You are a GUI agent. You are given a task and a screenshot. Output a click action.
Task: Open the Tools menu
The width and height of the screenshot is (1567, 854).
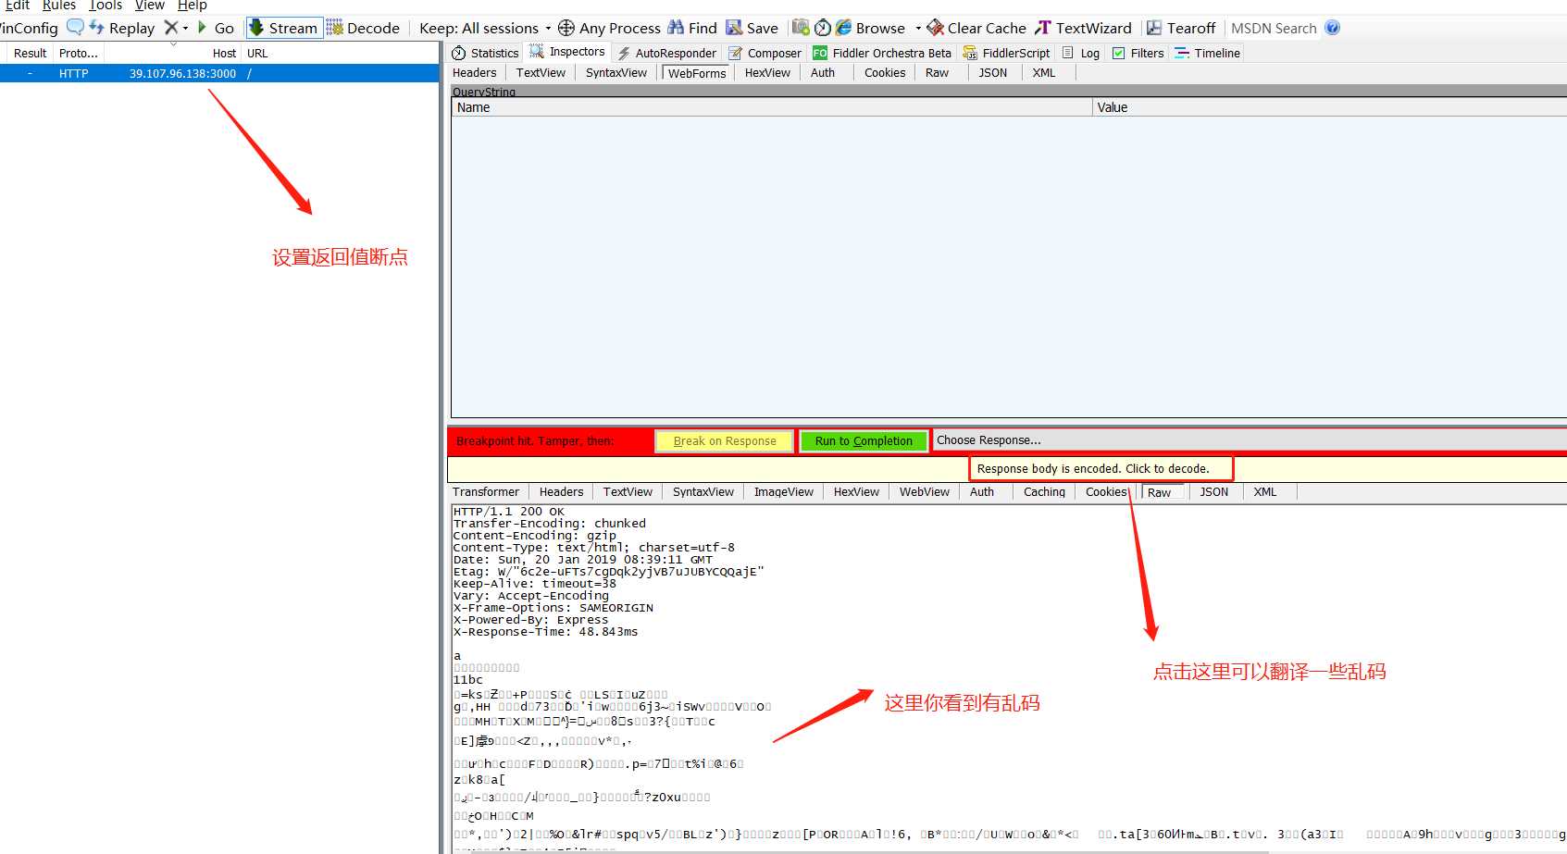(x=106, y=6)
